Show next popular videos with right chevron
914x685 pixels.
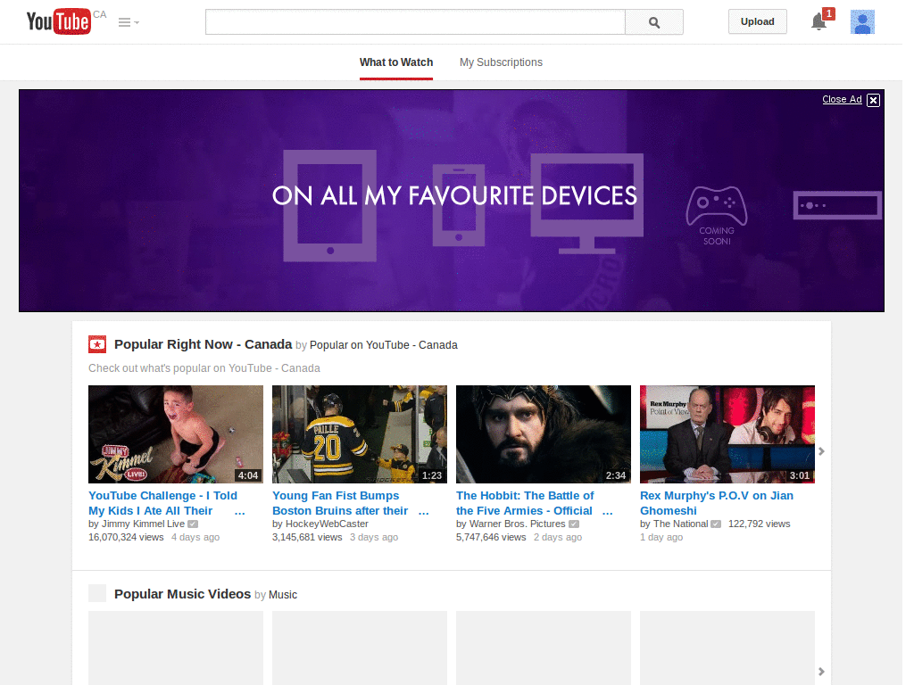tap(821, 451)
